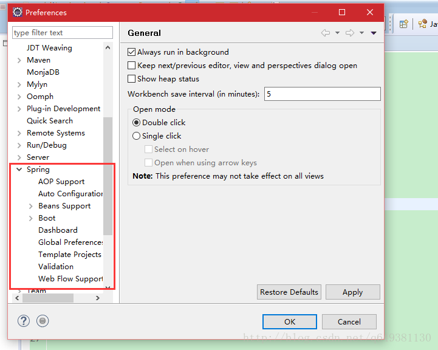Toggle Always run in background checkbox
Screen dimensions: 438x350
[132, 52]
